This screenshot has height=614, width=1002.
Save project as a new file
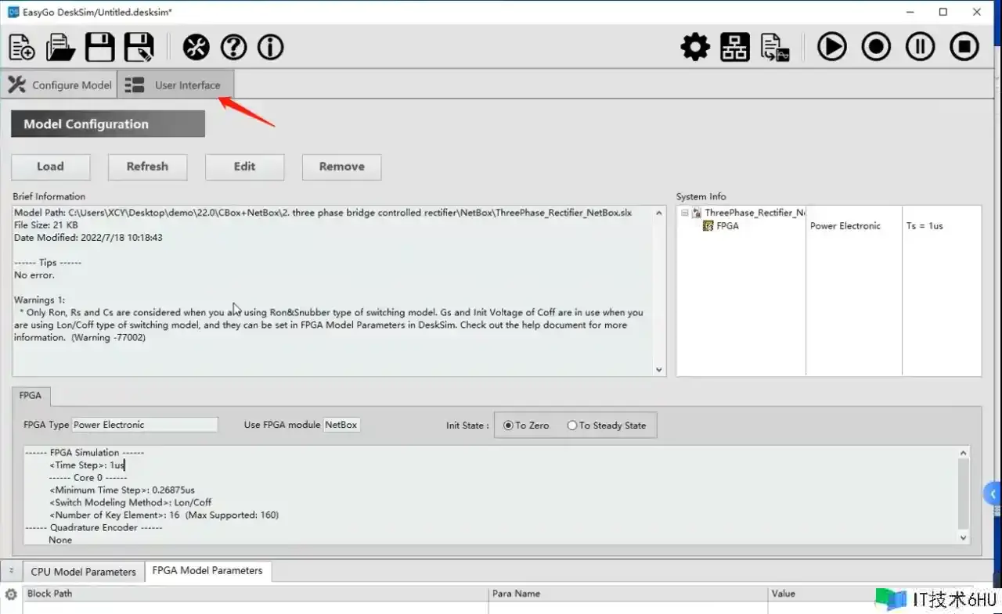[139, 48]
